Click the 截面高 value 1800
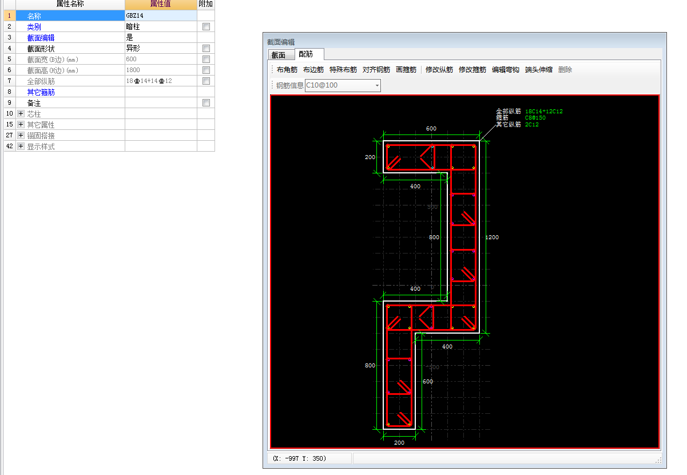 (161, 70)
